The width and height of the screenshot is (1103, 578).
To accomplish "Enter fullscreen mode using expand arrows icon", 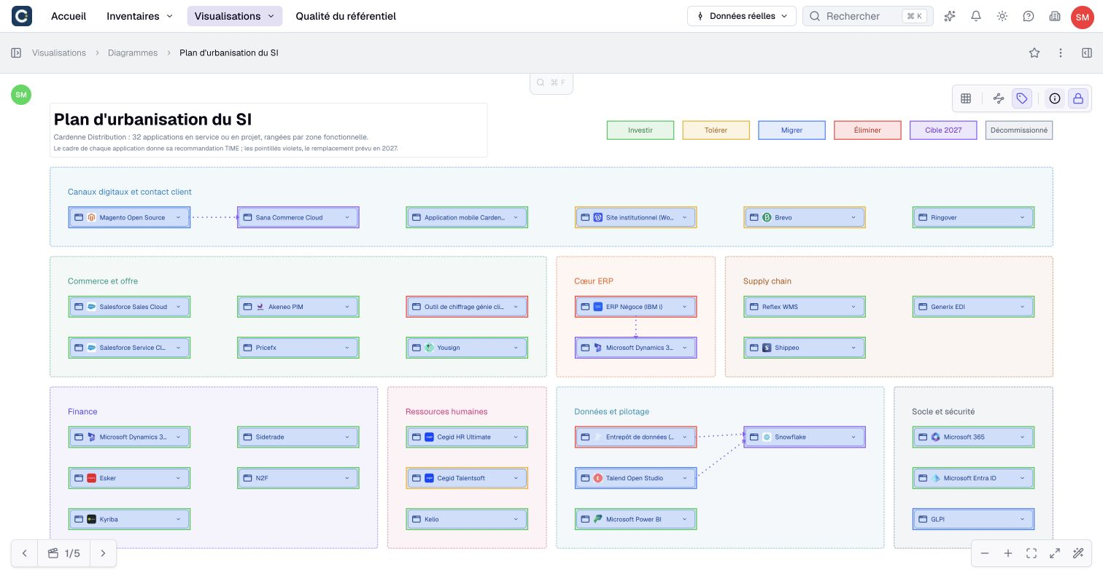I will (x=1054, y=553).
